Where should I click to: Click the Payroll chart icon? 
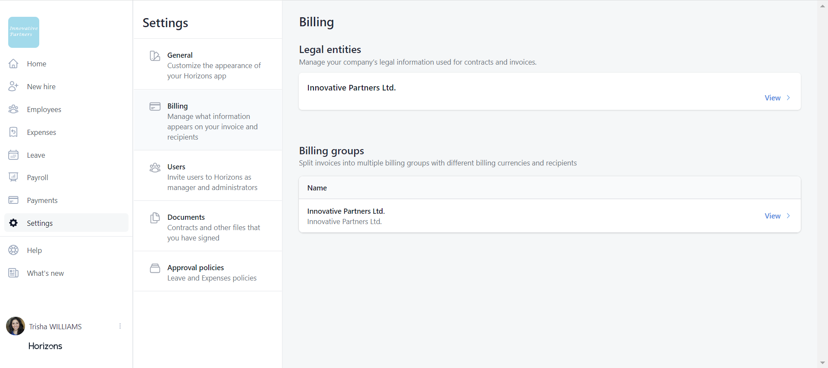pyautogui.click(x=13, y=178)
